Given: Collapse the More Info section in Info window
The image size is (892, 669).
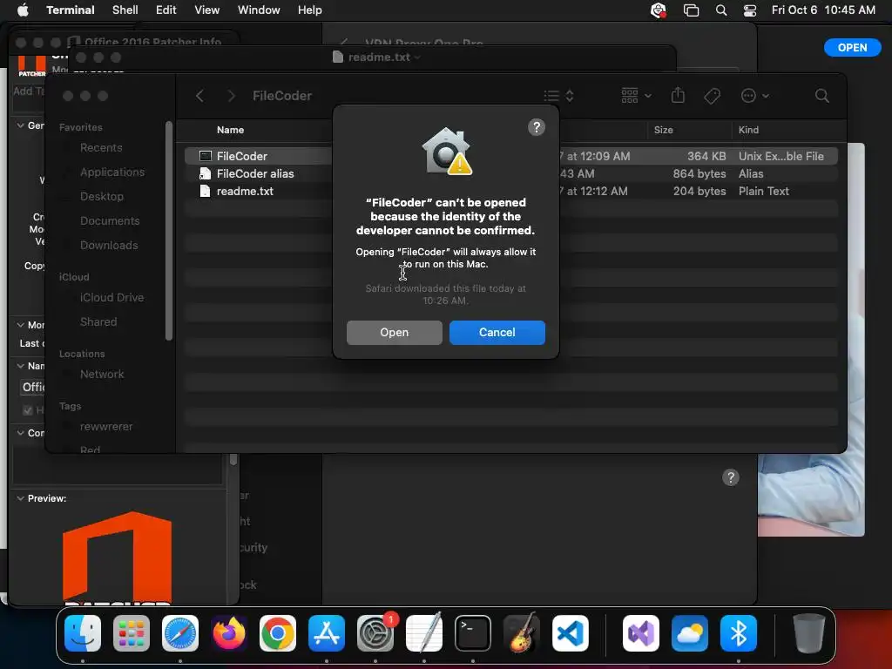Looking at the screenshot, I should [x=21, y=325].
